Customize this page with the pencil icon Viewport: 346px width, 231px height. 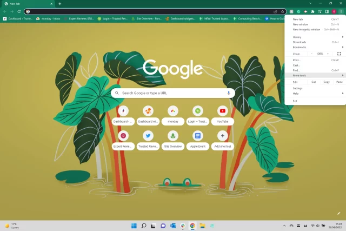tap(339, 213)
